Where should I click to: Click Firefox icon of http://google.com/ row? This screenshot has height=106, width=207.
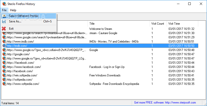point(4,54)
